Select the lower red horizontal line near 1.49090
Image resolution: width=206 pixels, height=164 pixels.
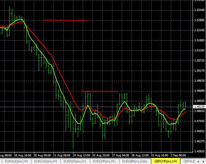[x=99, y=91]
